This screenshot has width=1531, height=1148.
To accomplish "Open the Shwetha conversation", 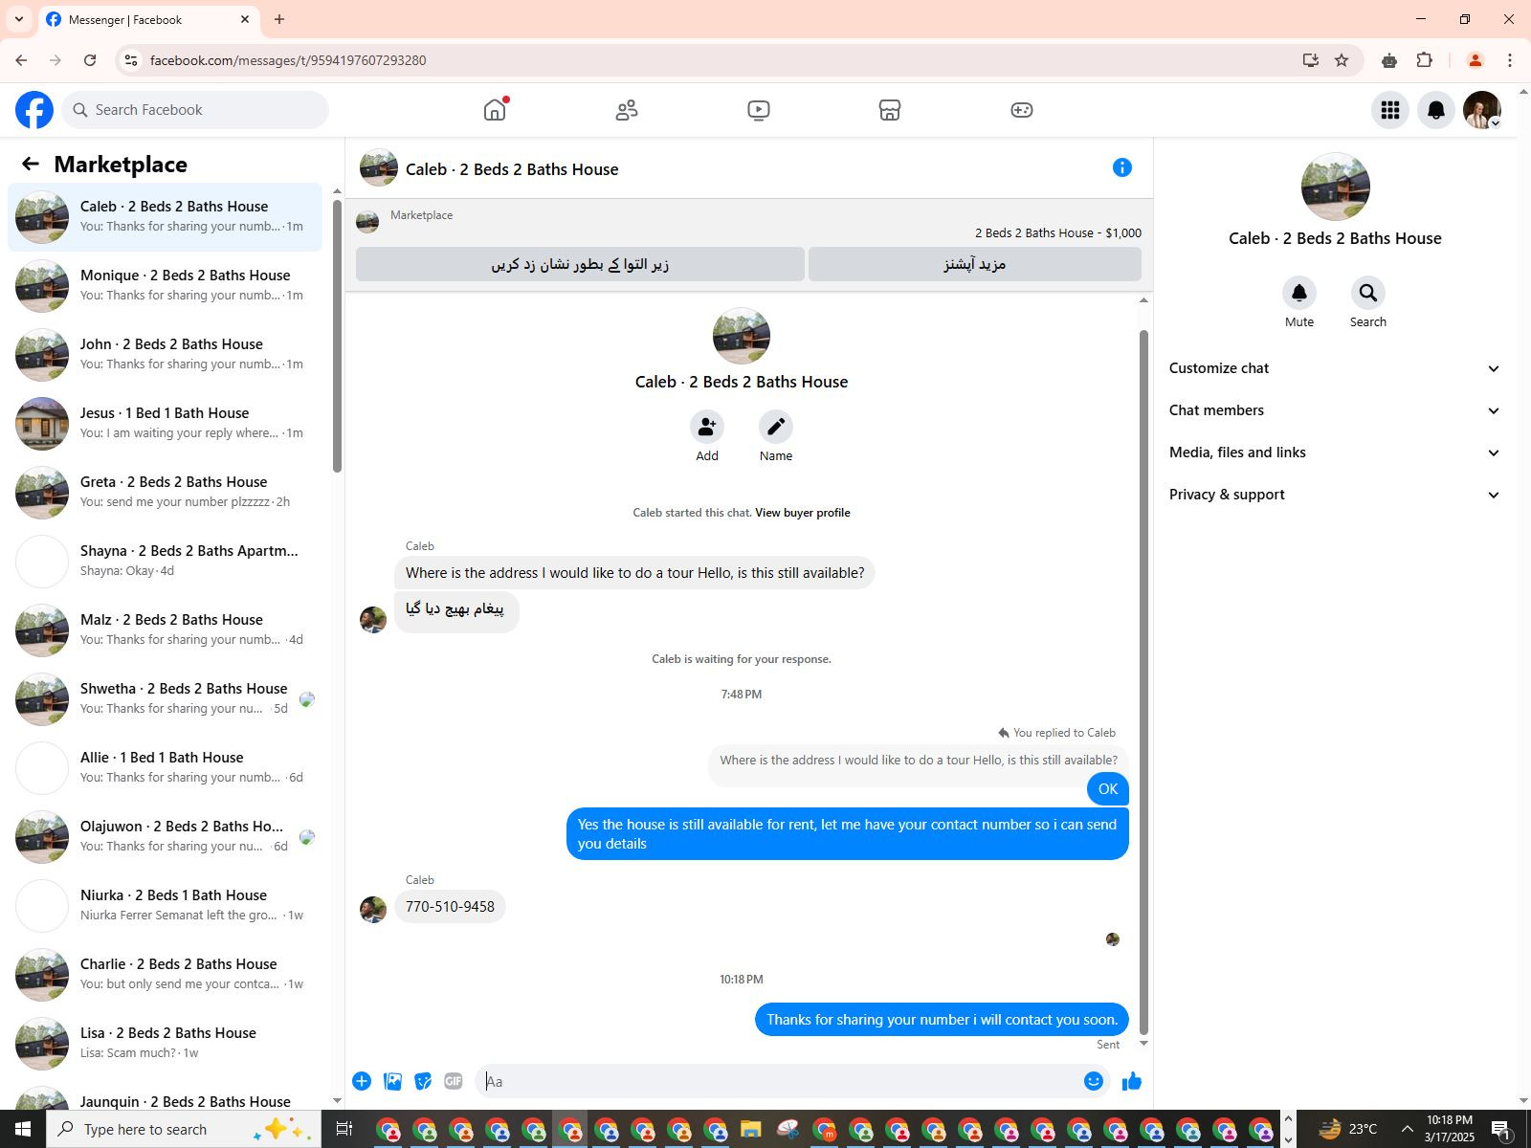I will click(165, 699).
